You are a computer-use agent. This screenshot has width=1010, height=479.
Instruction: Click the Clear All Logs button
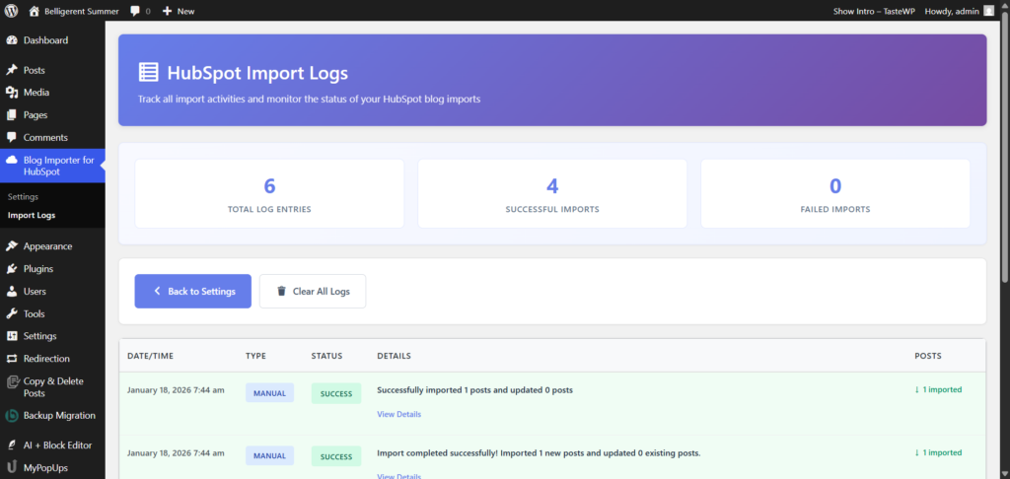(x=312, y=292)
